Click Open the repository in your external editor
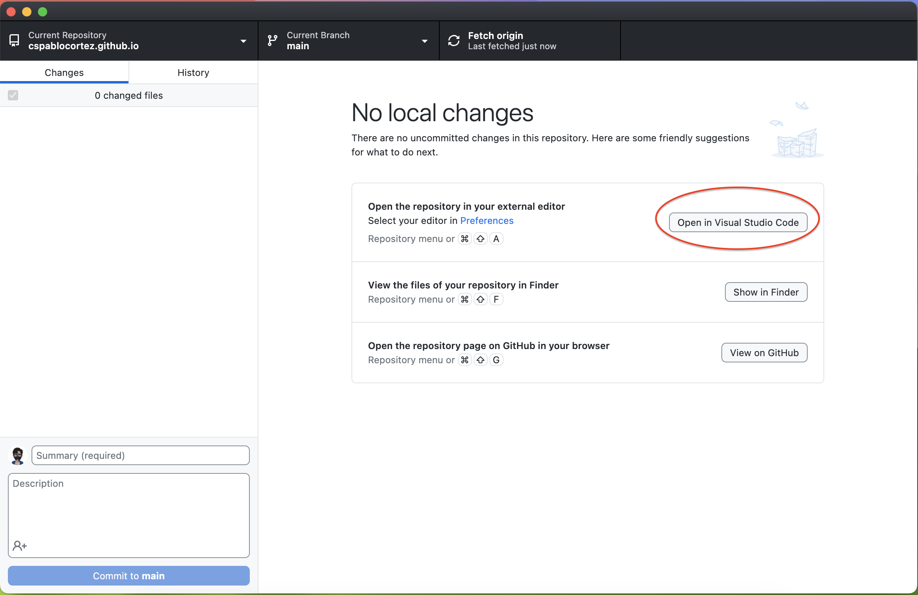Viewport: 918px width, 595px height. [466, 207]
